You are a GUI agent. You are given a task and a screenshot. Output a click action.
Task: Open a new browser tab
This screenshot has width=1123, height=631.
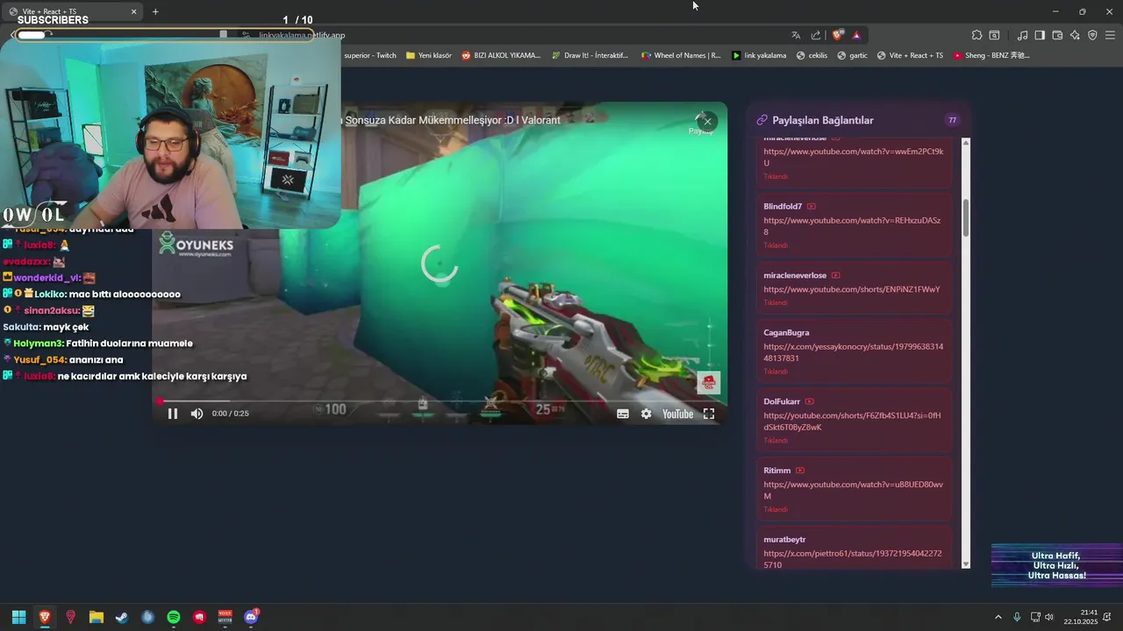[155, 11]
